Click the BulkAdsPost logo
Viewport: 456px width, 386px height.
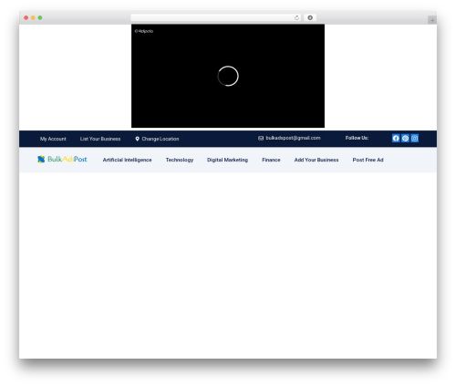click(62, 159)
